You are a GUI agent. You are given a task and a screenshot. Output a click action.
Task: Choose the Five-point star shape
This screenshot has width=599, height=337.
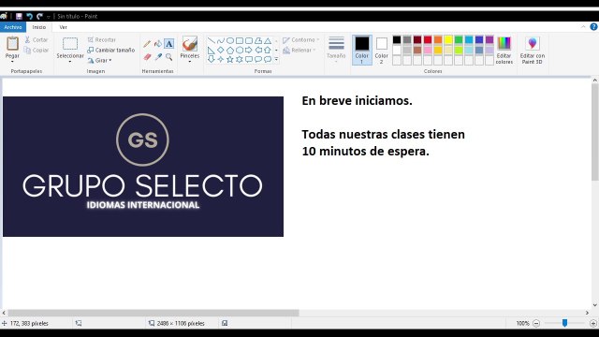230,59
